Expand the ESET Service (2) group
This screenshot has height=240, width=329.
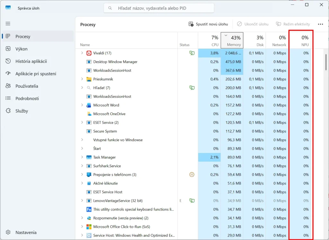[x=82, y=123]
